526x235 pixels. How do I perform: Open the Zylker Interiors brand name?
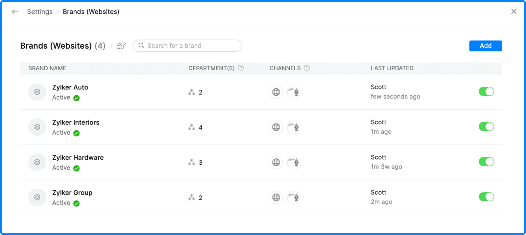(76, 123)
